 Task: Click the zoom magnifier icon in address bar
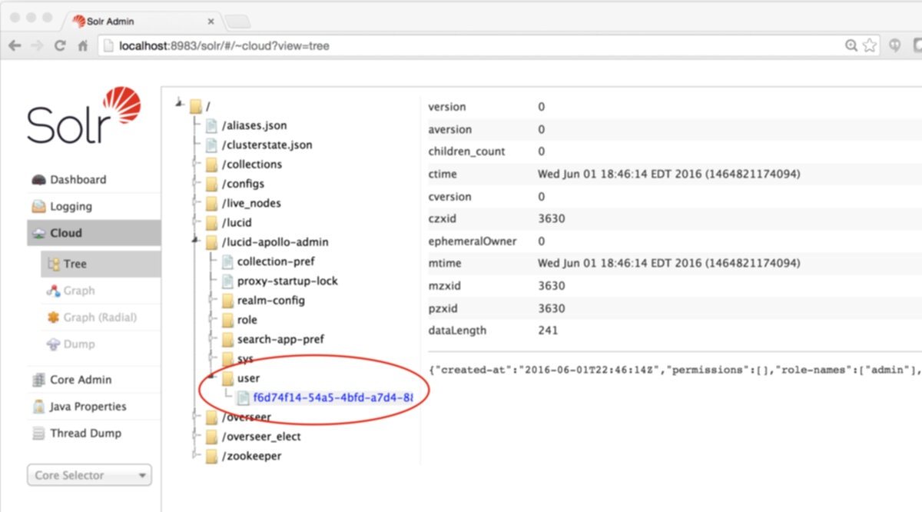pos(851,45)
